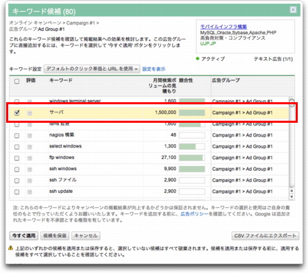Click the オンライン キャンペーン breadcrumb text

click(x=36, y=23)
